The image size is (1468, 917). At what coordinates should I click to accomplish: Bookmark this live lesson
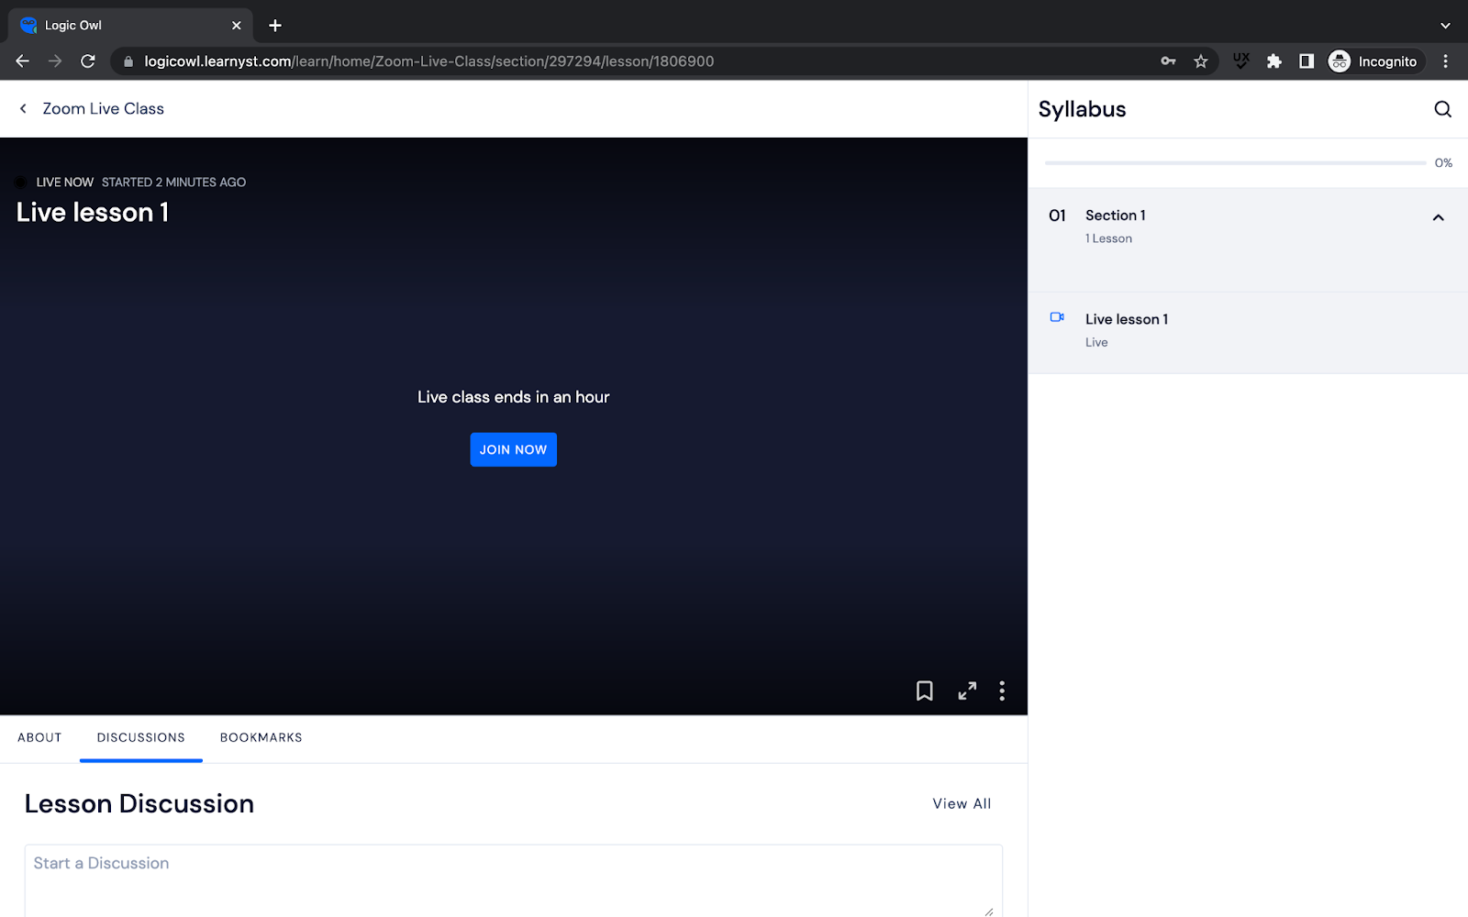tap(924, 691)
